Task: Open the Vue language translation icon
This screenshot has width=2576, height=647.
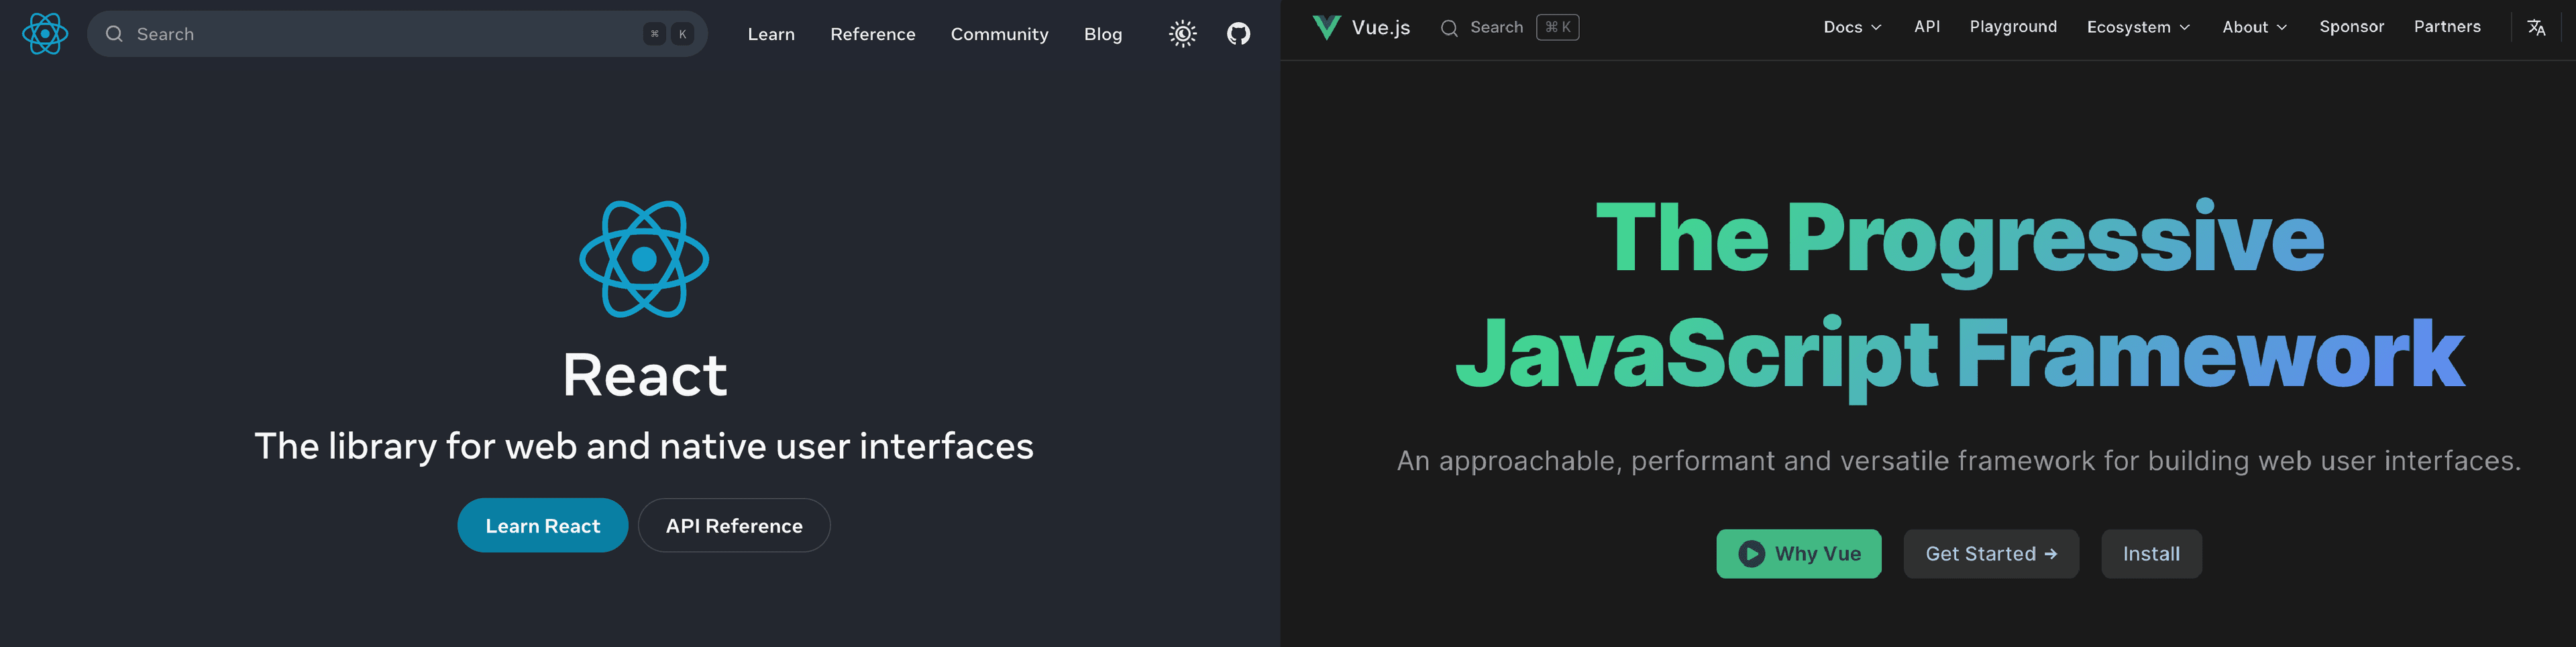Action: point(2536,28)
